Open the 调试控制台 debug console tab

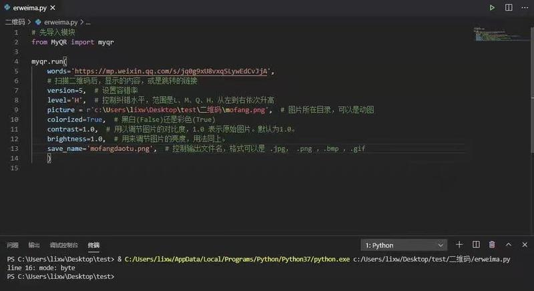coord(63,245)
